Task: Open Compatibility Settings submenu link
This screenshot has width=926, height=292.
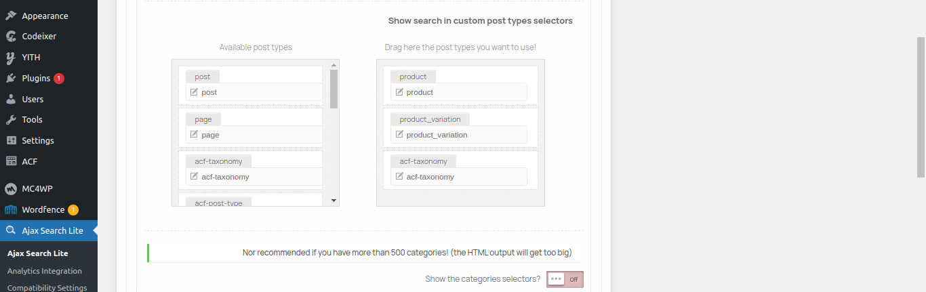Action: click(47, 287)
